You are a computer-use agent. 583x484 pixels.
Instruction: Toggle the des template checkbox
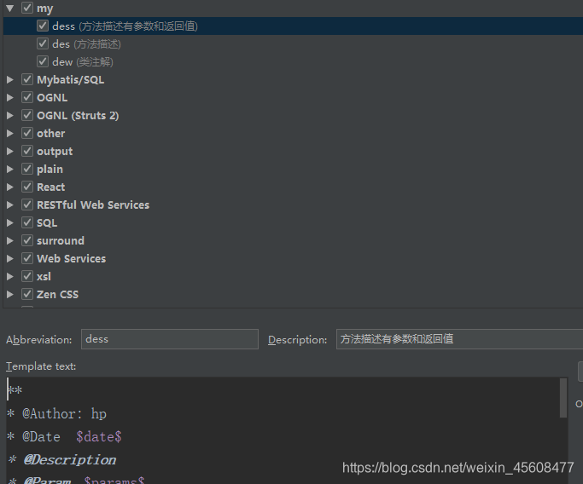click(x=43, y=43)
